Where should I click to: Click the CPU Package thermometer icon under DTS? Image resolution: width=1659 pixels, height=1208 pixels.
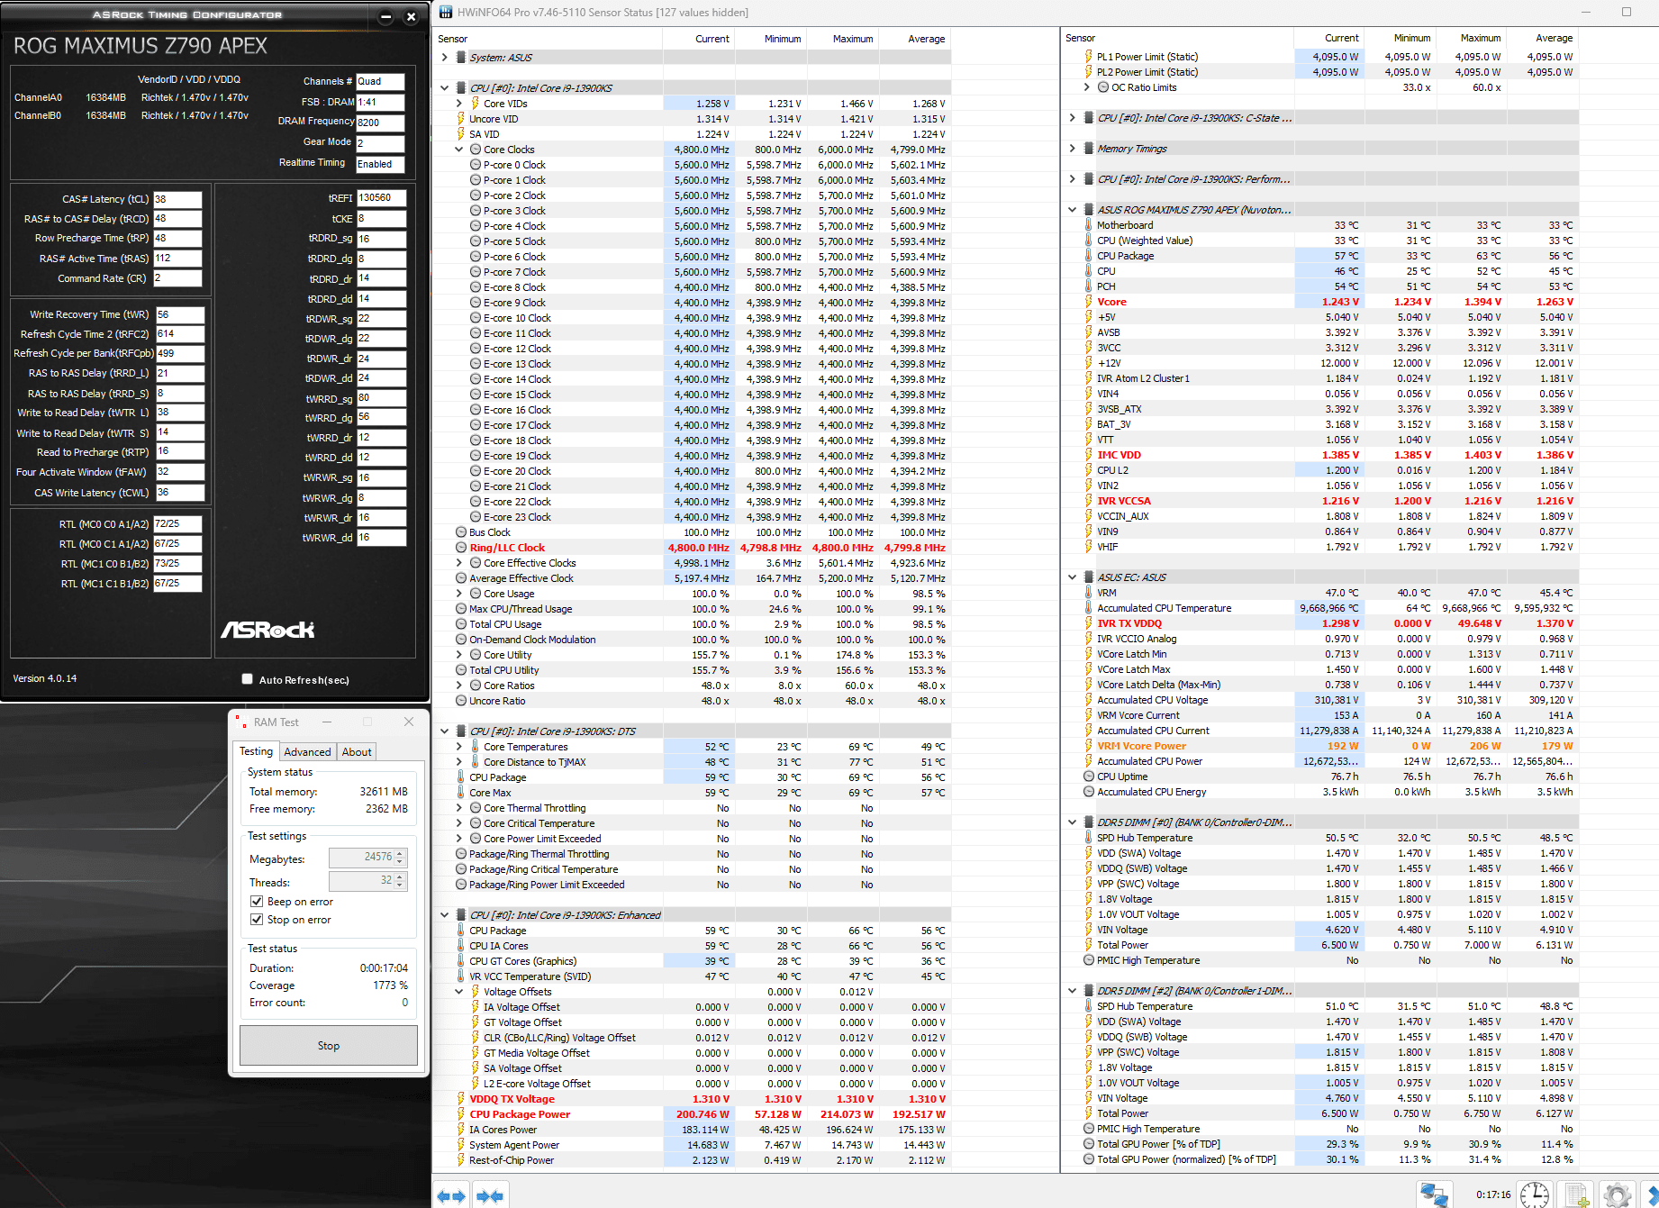pyautogui.click(x=461, y=777)
